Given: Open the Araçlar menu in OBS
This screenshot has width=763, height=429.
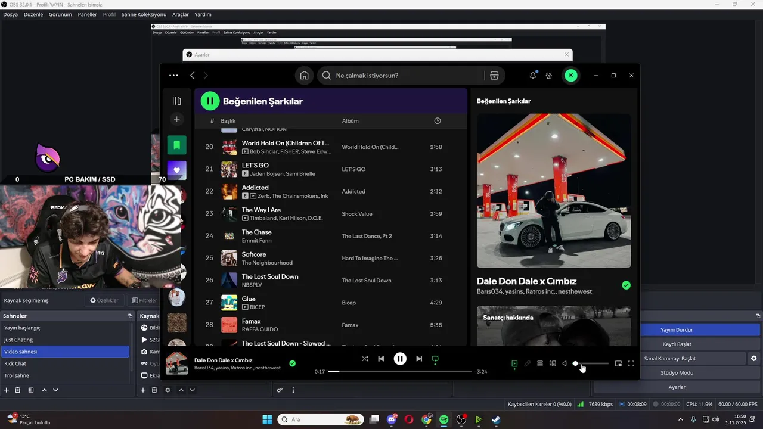Looking at the screenshot, I should pyautogui.click(x=181, y=14).
